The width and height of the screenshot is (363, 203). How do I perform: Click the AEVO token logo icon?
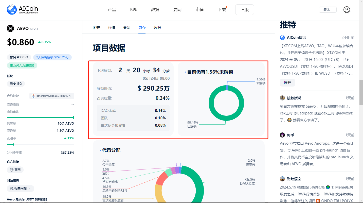[x=10, y=28]
